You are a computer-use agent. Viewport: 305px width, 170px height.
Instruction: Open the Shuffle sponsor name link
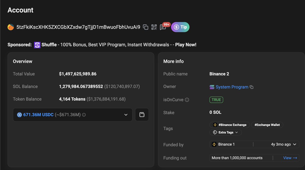pos(49,45)
